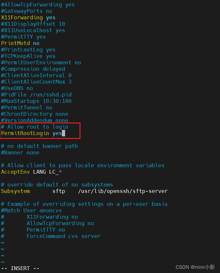Click the #ClientAliveInterval 0 line
The image size is (220, 273).
[36, 75]
